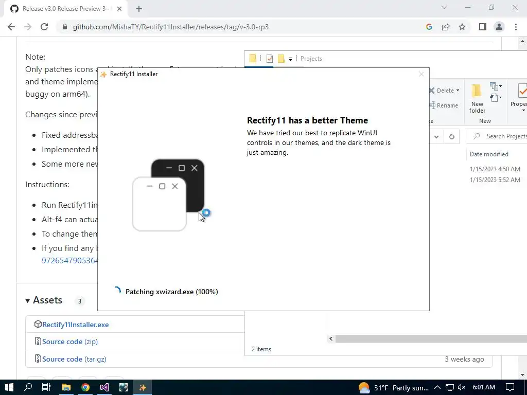Download Source code (zip)
527x395 pixels.
coord(70,342)
